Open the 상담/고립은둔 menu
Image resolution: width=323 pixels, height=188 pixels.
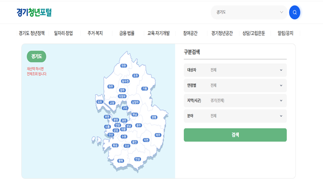pyautogui.click(x=253, y=33)
